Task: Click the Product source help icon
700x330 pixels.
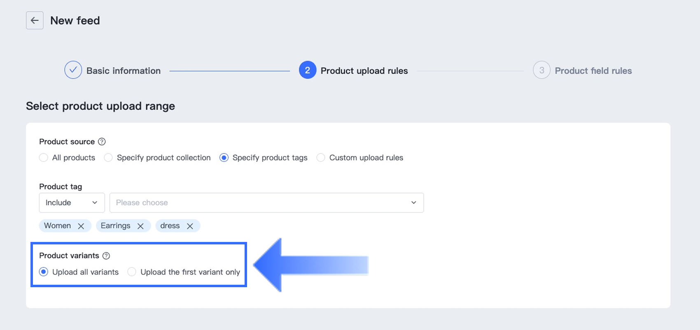Action: [x=102, y=142]
